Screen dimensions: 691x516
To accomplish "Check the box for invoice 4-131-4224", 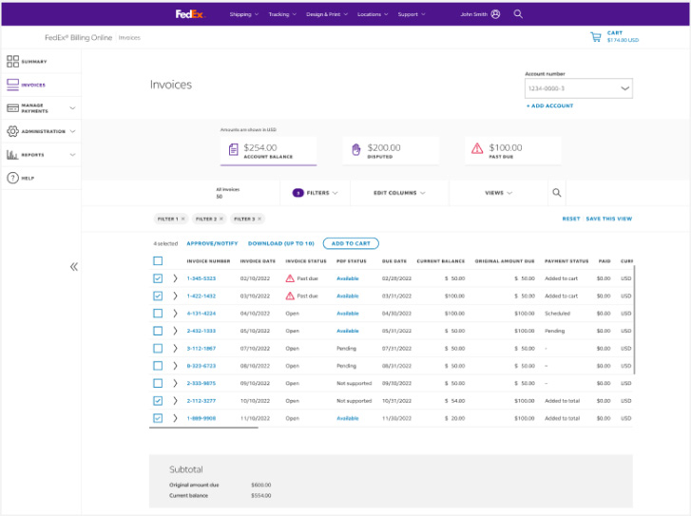I will (158, 313).
